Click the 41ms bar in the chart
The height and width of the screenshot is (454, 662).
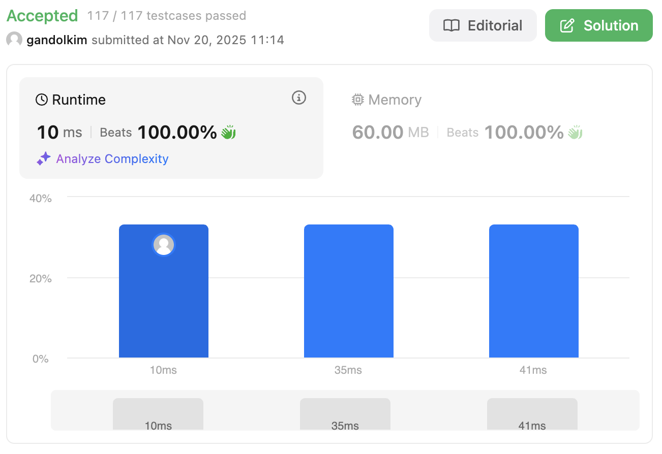point(534,291)
